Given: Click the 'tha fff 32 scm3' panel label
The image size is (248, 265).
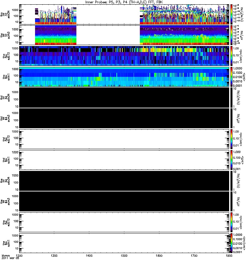Looking at the screenshot, I should 5,35.
